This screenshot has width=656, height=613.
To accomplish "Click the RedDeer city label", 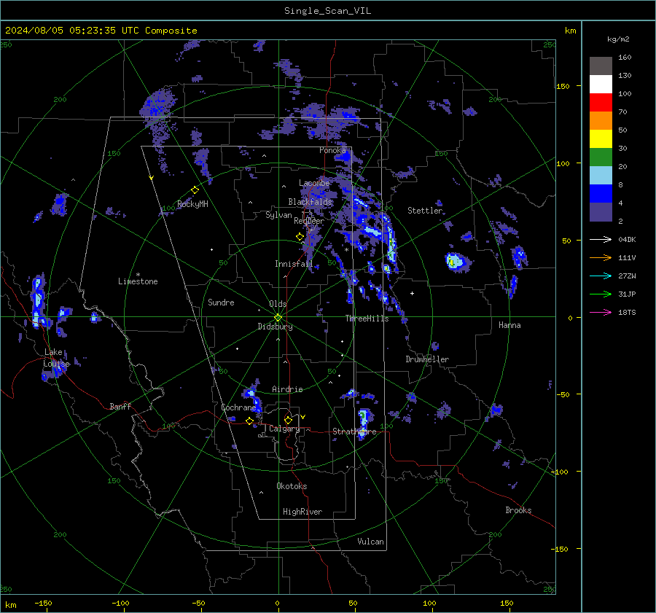I will point(309,221).
